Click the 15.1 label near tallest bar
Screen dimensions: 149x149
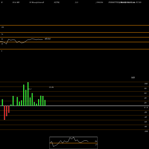[x=30, y=89]
